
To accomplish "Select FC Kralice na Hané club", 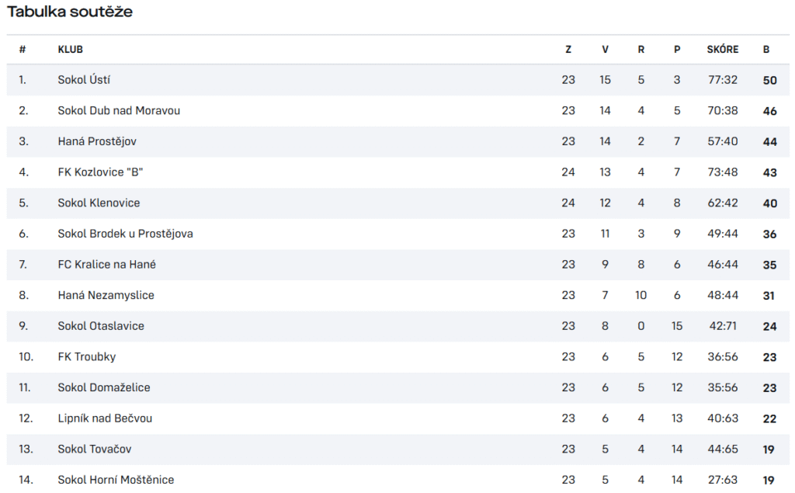I will click(x=106, y=264).
